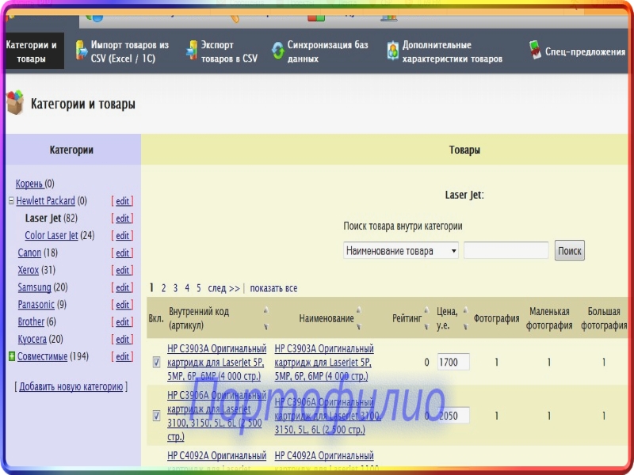634x475 pixels.
Task: Open the Panasonic category
Action: (36, 305)
